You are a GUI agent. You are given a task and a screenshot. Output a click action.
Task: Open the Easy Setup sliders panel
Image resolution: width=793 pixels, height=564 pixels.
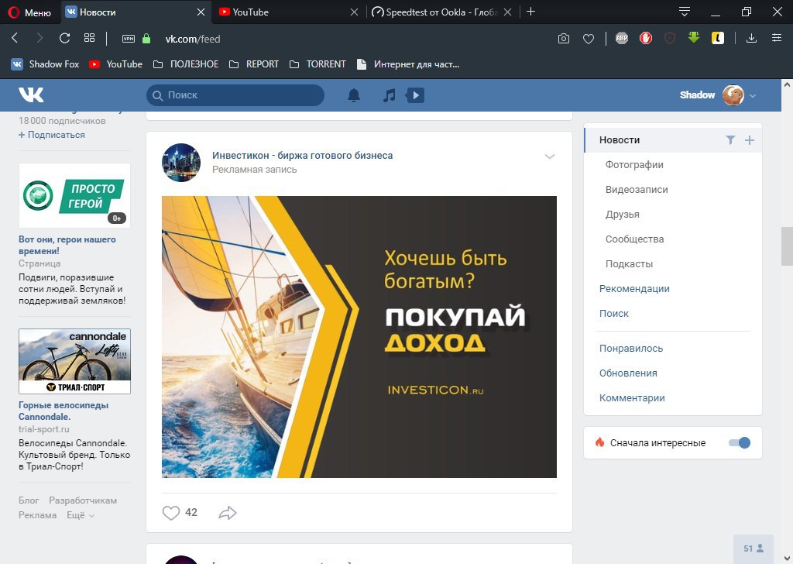pos(777,38)
